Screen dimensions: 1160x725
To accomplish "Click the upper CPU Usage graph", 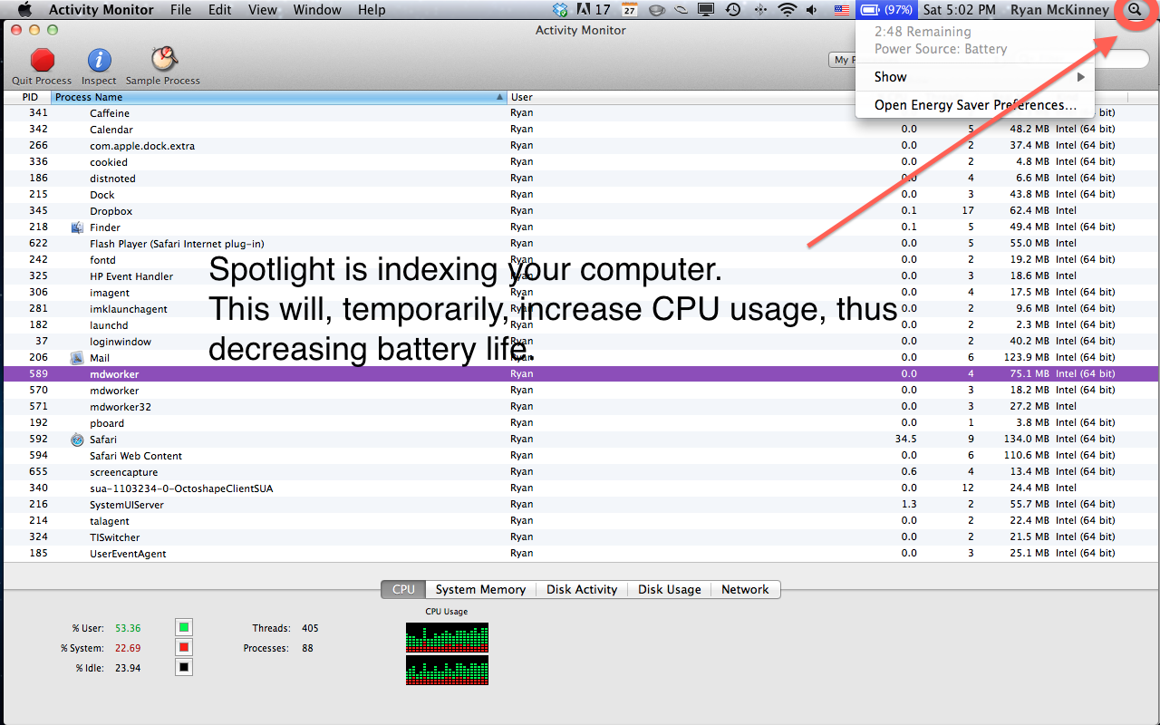I will point(447,638).
